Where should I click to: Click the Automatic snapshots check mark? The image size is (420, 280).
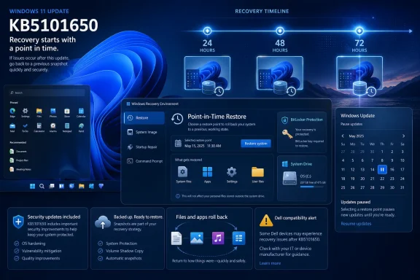[x=100, y=258]
